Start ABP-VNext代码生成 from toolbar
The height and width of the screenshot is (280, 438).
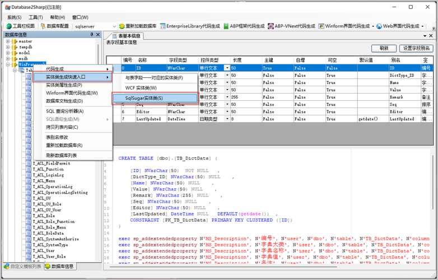tap(290, 26)
